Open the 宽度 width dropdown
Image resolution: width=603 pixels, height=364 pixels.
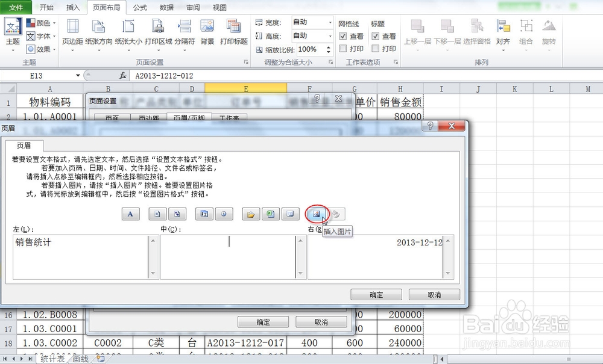(330, 23)
